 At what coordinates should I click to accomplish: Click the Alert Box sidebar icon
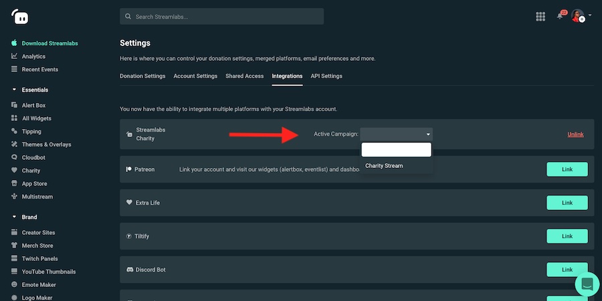[14, 105]
